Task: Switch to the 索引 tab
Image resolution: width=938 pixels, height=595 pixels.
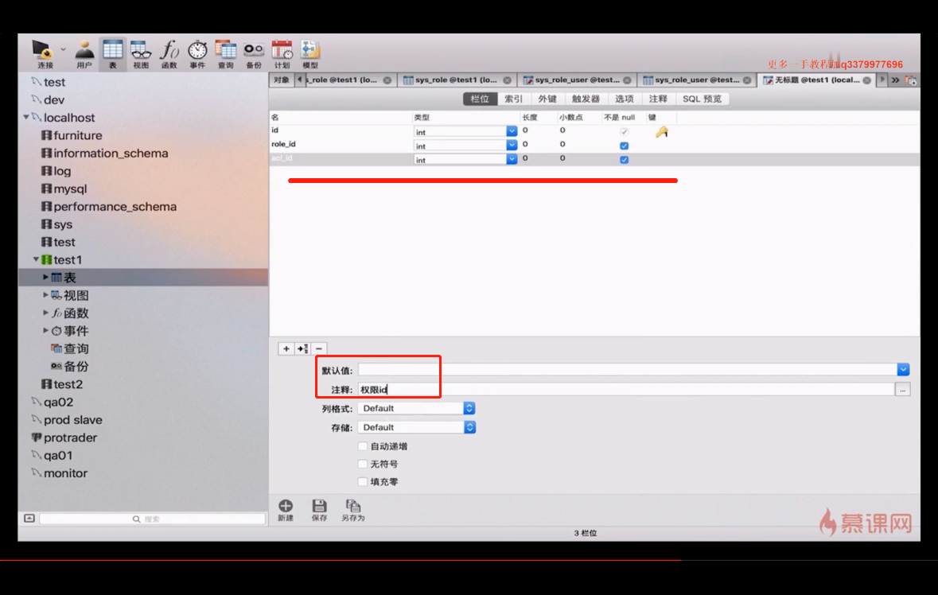Action: [x=513, y=99]
